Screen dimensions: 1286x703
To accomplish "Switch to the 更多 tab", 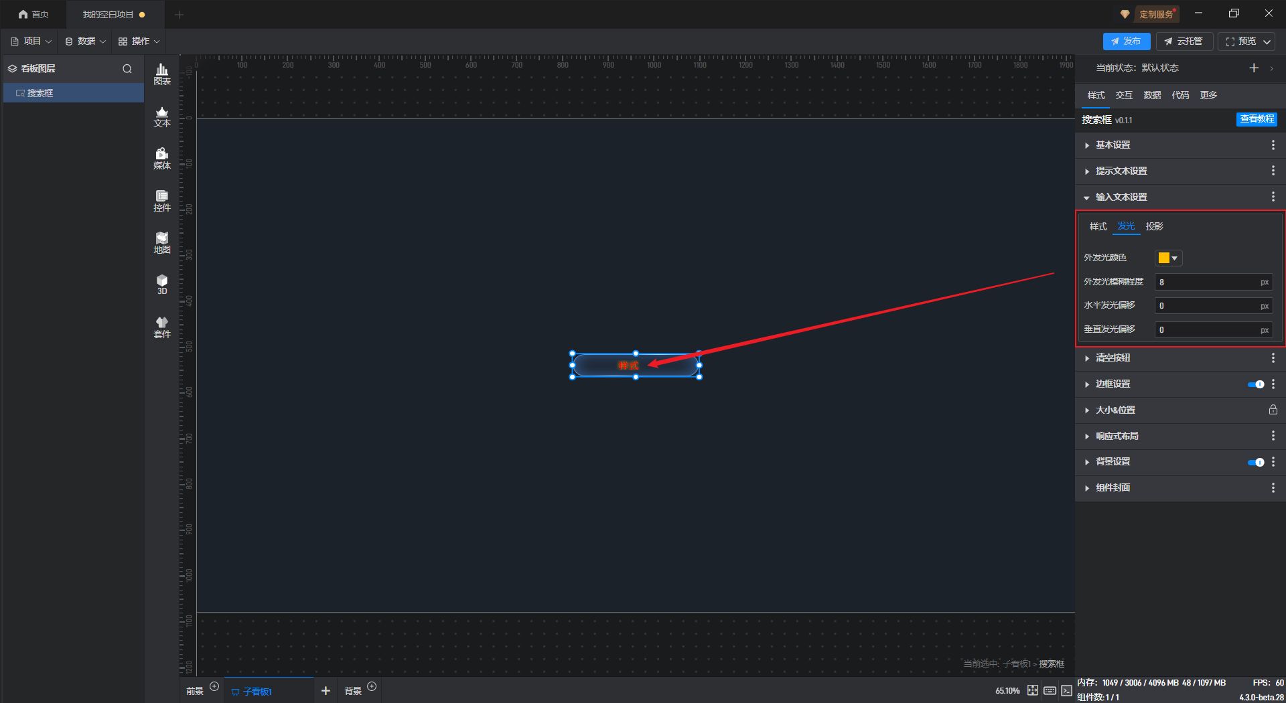I will [x=1208, y=95].
